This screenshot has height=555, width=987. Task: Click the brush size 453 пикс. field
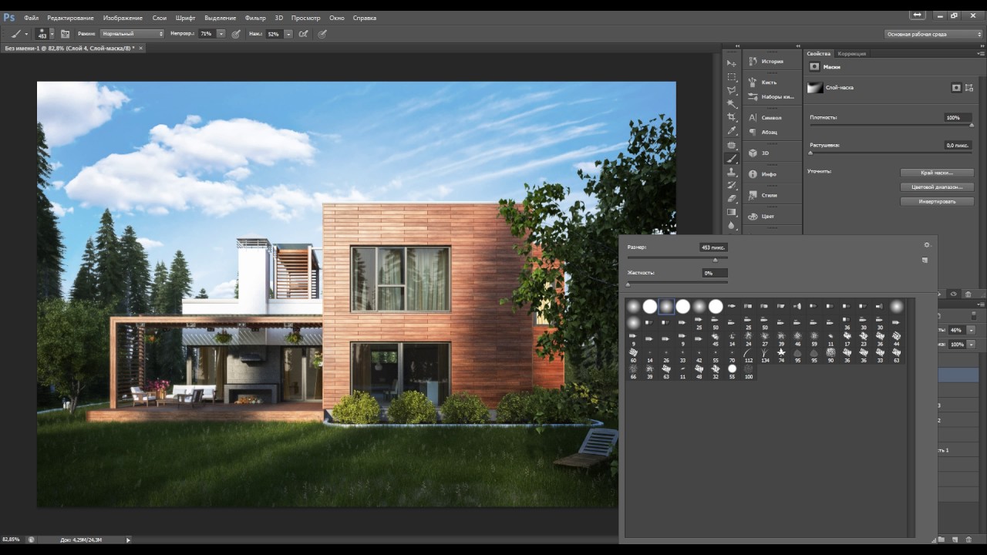(x=713, y=247)
